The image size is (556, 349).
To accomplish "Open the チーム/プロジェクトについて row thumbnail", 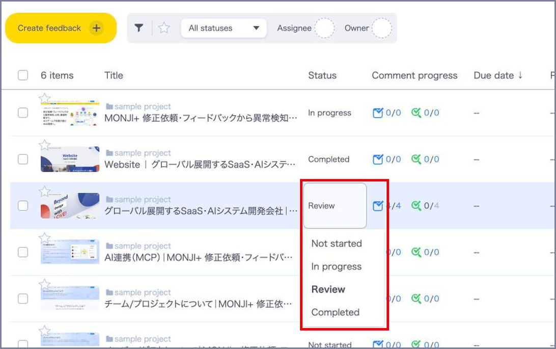I will [x=70, y=299].
